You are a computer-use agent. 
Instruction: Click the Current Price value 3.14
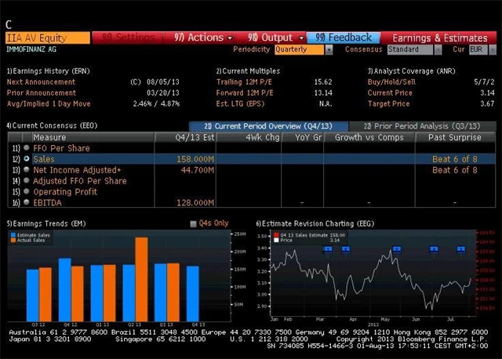(487, 92)
